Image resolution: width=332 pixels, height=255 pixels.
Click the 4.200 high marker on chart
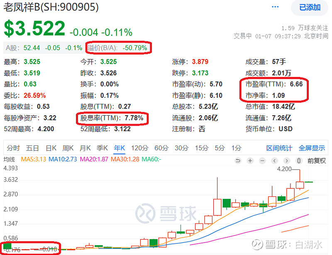(284, 169)
